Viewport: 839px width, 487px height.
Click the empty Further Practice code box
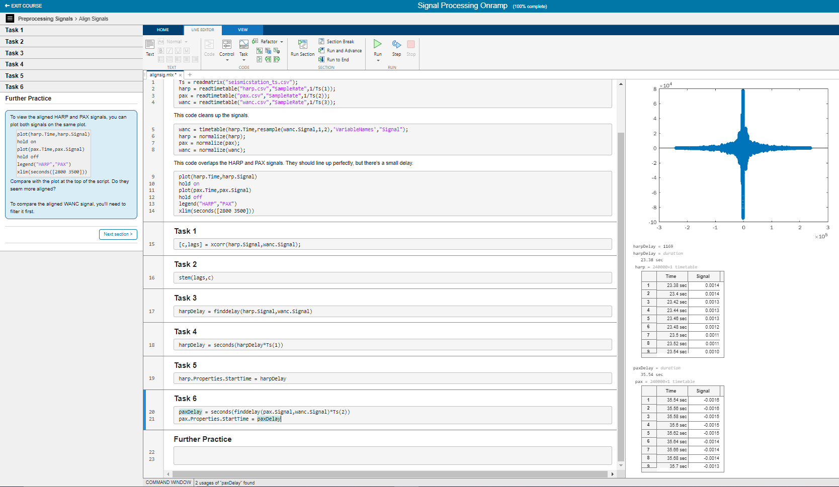coord(392,455)
